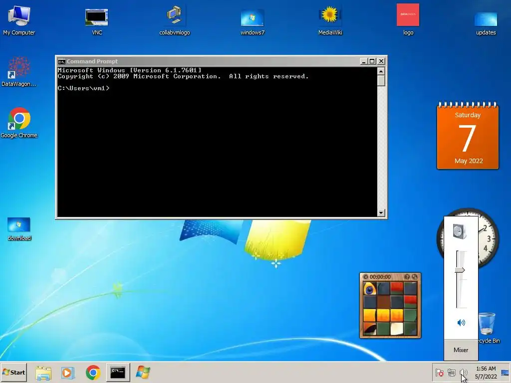Image resolution: width=511 pixels, height=383 pixels.
Task: Show the puzzle gadget picture hint icon
Action: (x=407, y=277)
